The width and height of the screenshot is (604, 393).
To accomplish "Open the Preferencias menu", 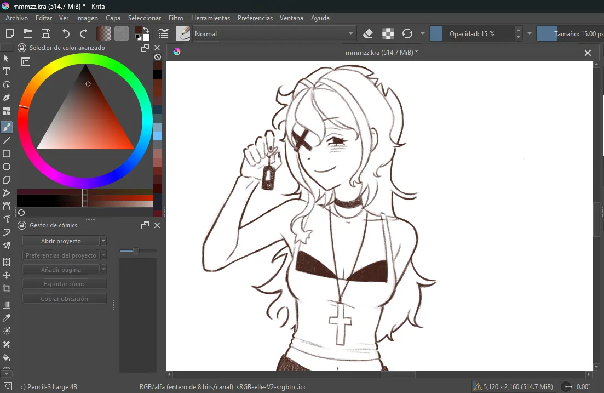I will (x=255, y=18).
